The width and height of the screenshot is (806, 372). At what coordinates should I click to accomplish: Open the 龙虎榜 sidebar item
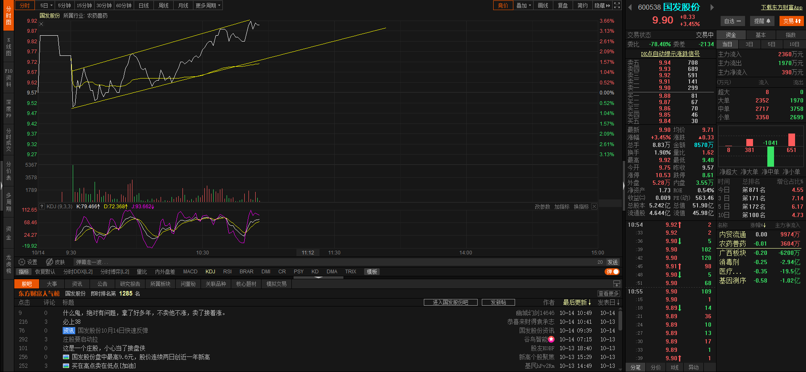pos(8,264)
